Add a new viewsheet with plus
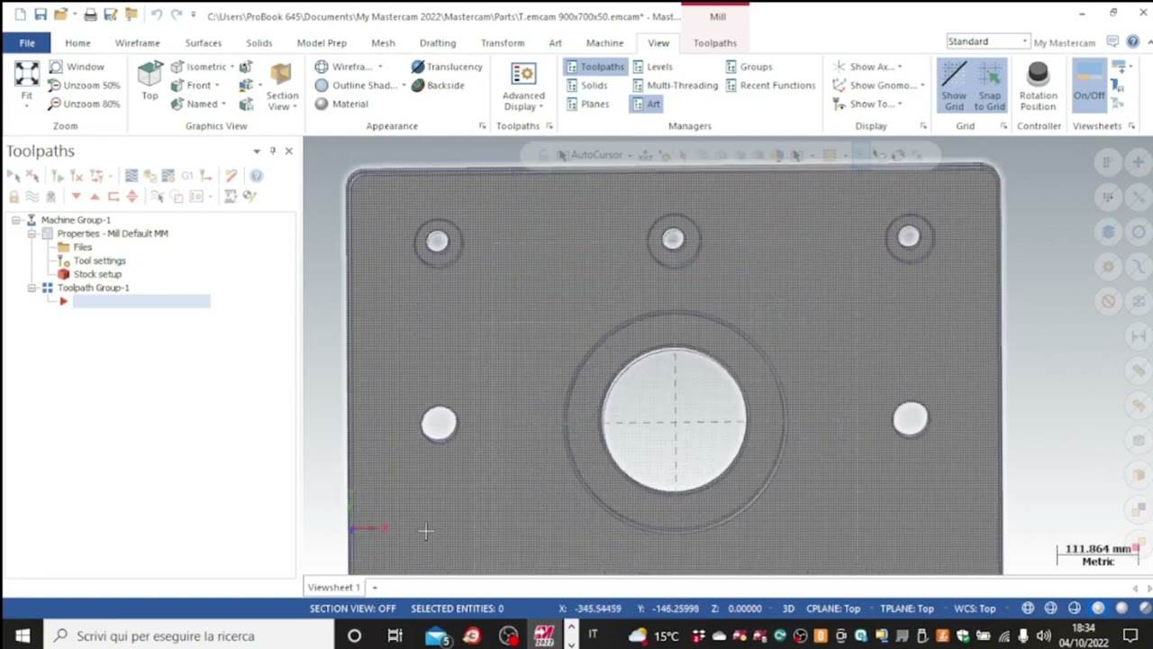Image resolution: width=1153 pixels, height=649 pixels. click(375, 588)
